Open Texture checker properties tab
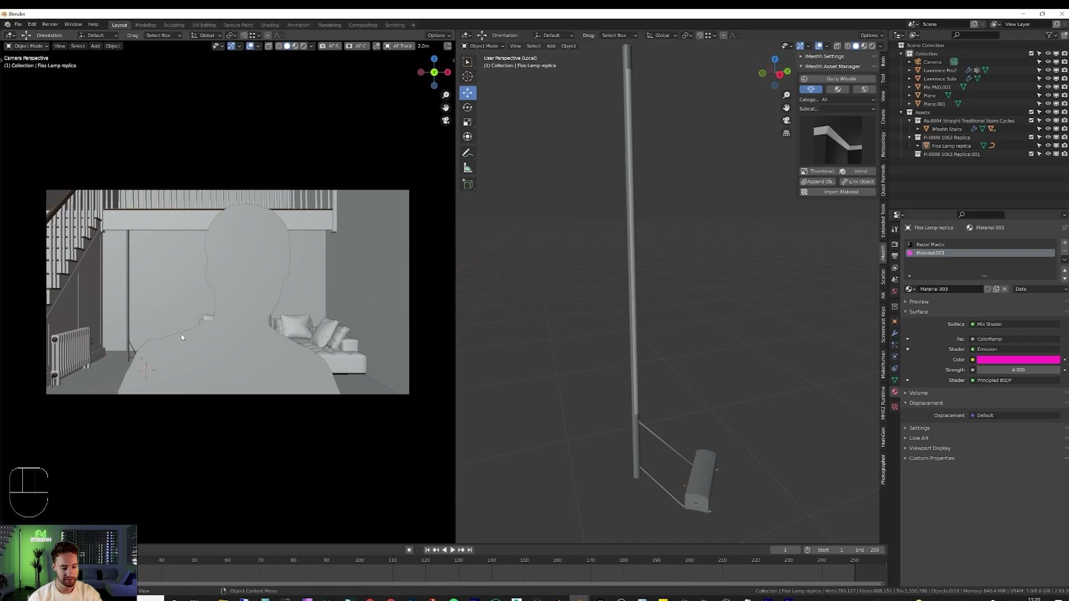This screenshot has width=1069, height=601. pyautogui.click(x=895, y=407)
